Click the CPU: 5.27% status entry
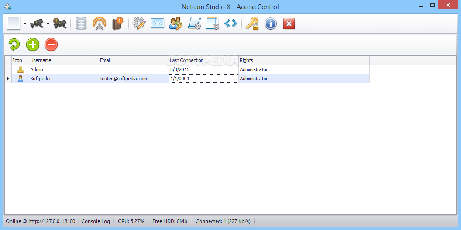The height and width of the screenshot is (230, 461). pos(131,221)
